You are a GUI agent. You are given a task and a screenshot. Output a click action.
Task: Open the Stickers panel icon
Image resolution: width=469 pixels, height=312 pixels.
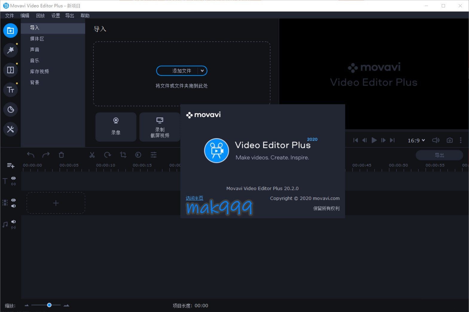(10, 109)
